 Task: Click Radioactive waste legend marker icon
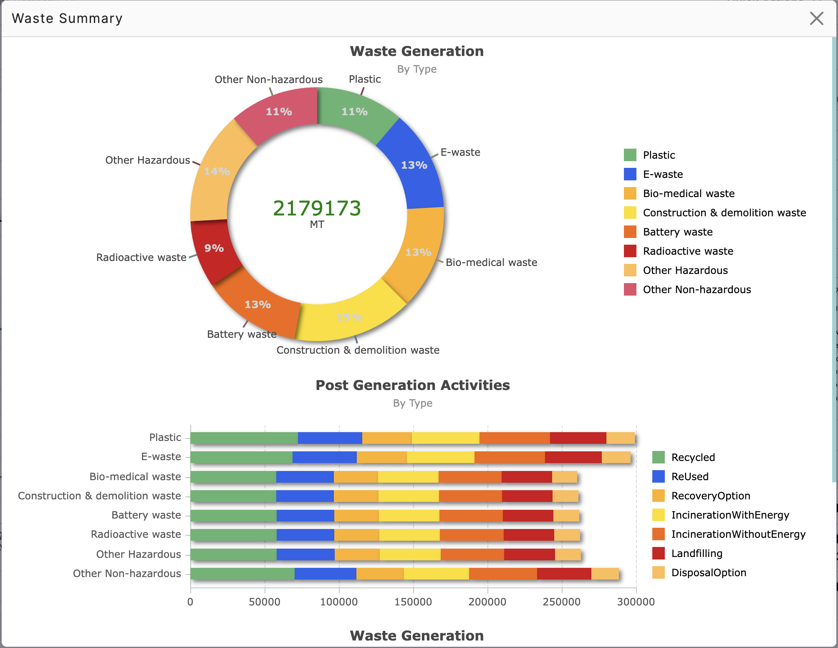tap(630, 251)
